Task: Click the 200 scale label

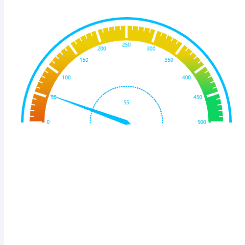Action: [102, 49]
